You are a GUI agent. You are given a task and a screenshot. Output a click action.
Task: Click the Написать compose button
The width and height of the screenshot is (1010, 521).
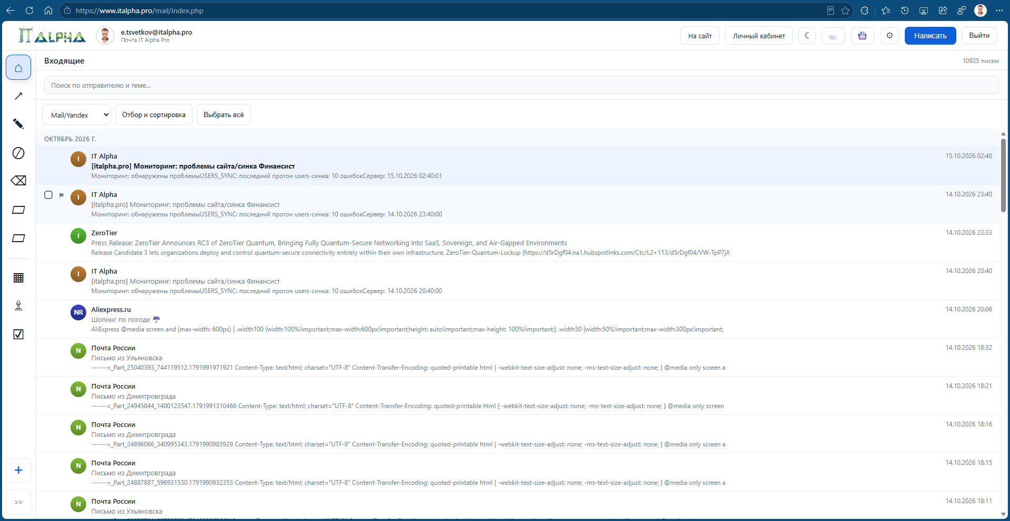[930, 36]
